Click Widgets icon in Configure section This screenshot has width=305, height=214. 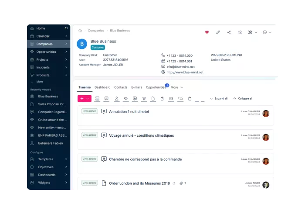[x=32, y=183]
